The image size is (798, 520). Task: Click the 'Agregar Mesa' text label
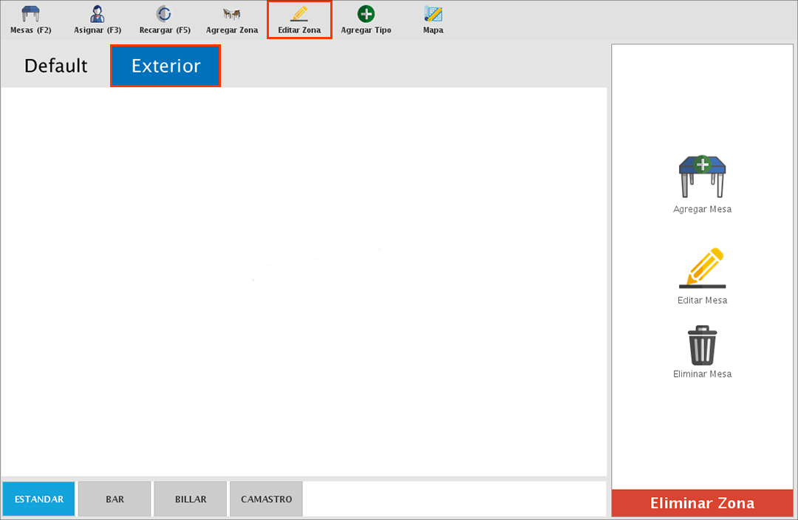pos(702,209)
